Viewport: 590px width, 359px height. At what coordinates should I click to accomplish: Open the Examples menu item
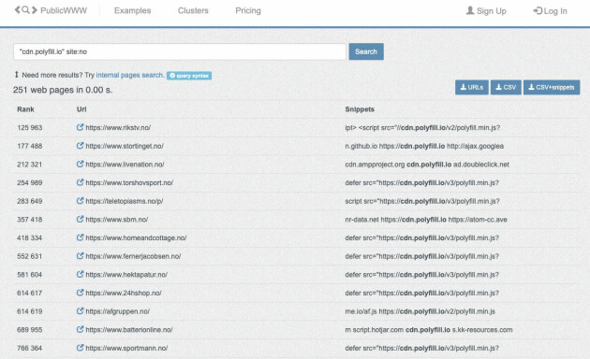(132, 11)
